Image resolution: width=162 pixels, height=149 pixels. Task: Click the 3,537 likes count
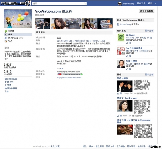pos(8,65)
